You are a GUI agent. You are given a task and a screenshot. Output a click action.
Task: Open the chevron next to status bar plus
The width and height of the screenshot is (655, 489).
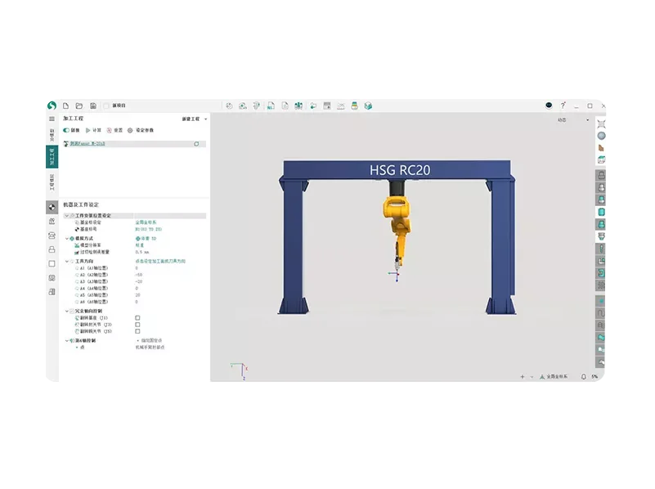click(532, 377)
